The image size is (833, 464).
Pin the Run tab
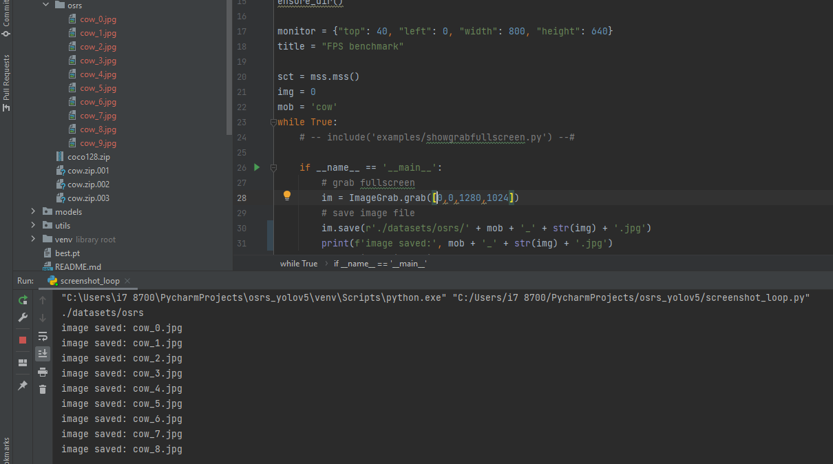(x=23, y=386)
